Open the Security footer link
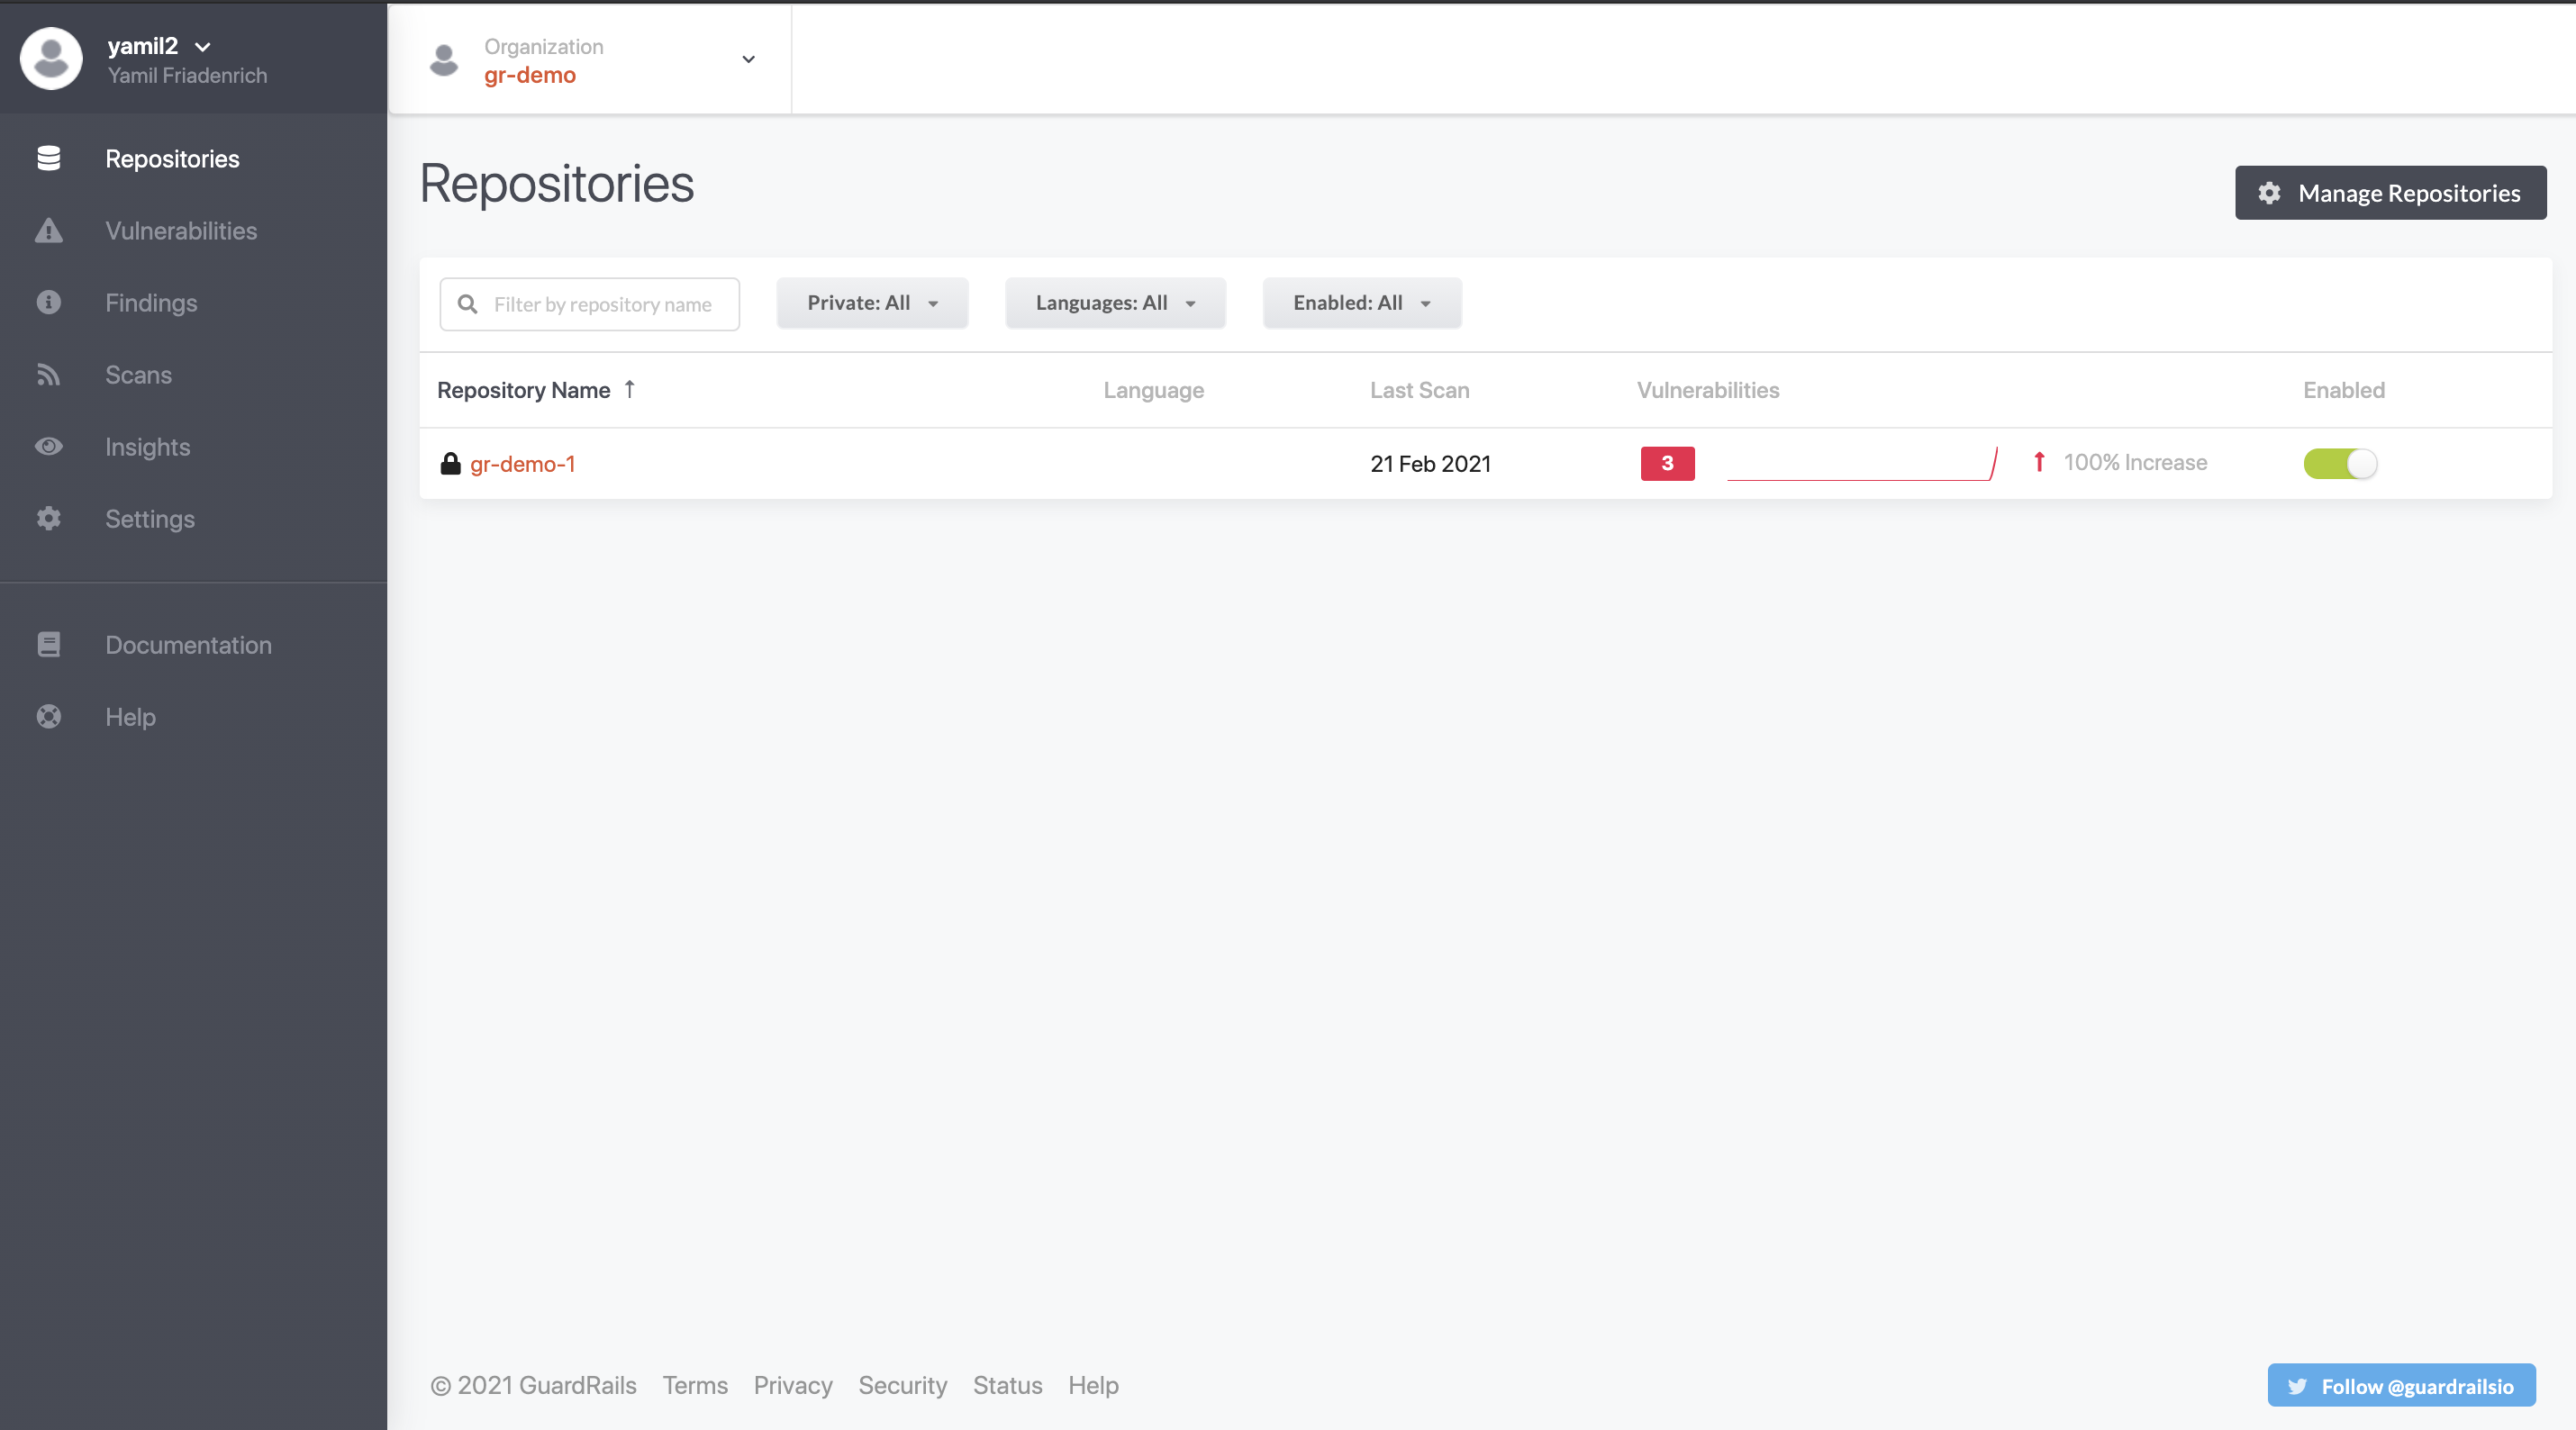2576x1430 pixels. (x=902, y=1385)
